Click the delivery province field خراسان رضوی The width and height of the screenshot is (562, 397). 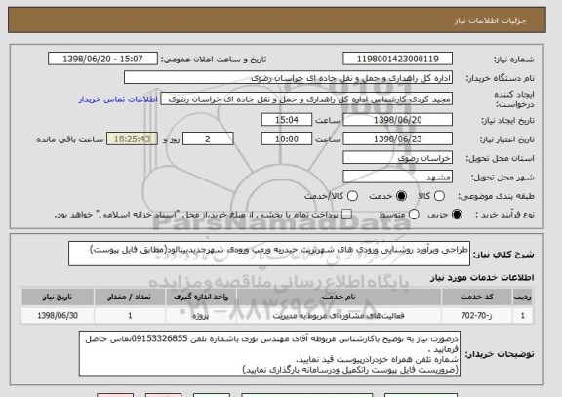(397, 158)
